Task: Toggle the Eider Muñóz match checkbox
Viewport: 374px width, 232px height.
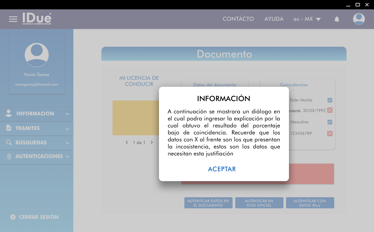Action: [x=330, y=100]
